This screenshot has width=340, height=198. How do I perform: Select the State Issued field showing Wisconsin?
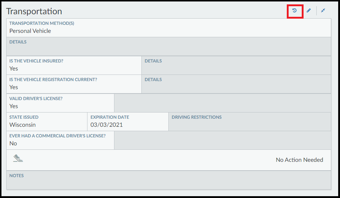coord(47,121)
